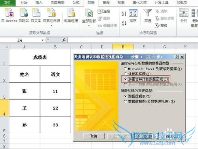
Task: Open existing connections (现有连接)
Action: coord(71,15)
